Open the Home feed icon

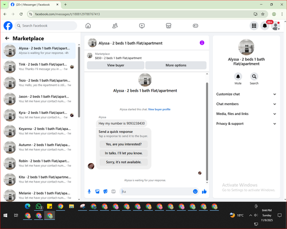pos(88,26)
